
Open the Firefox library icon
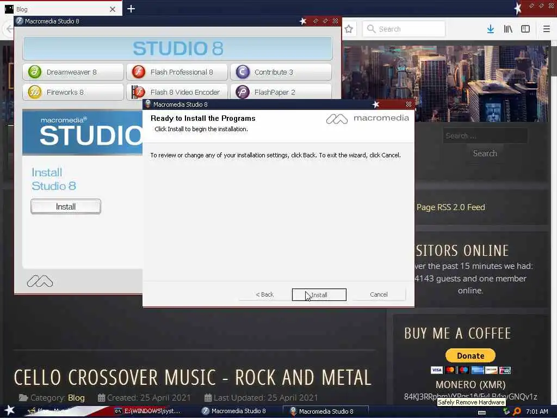point(508,29)
